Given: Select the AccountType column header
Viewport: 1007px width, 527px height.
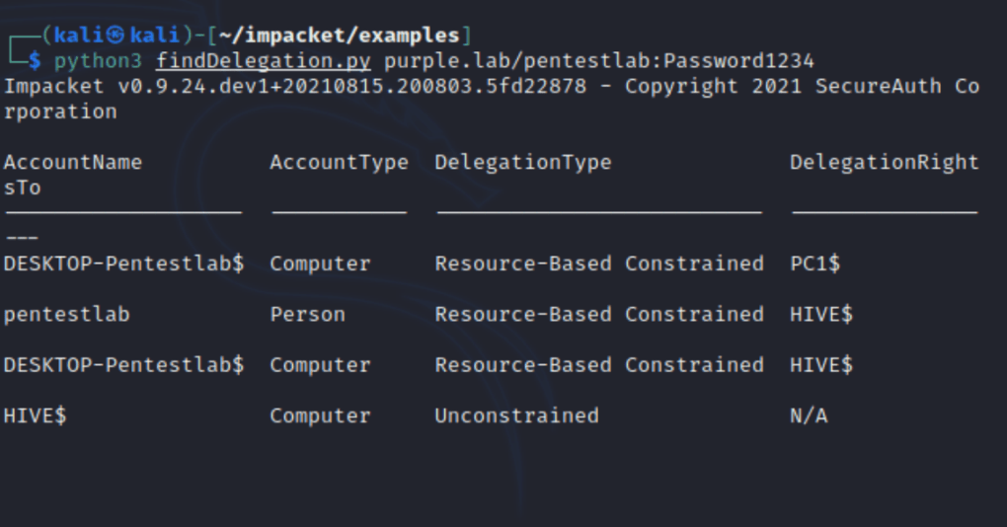Looking at the screenshot, I should (x=339, y=162).
